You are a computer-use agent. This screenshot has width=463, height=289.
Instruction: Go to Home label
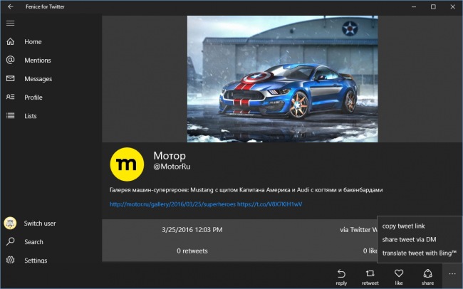tap(33, 41)
